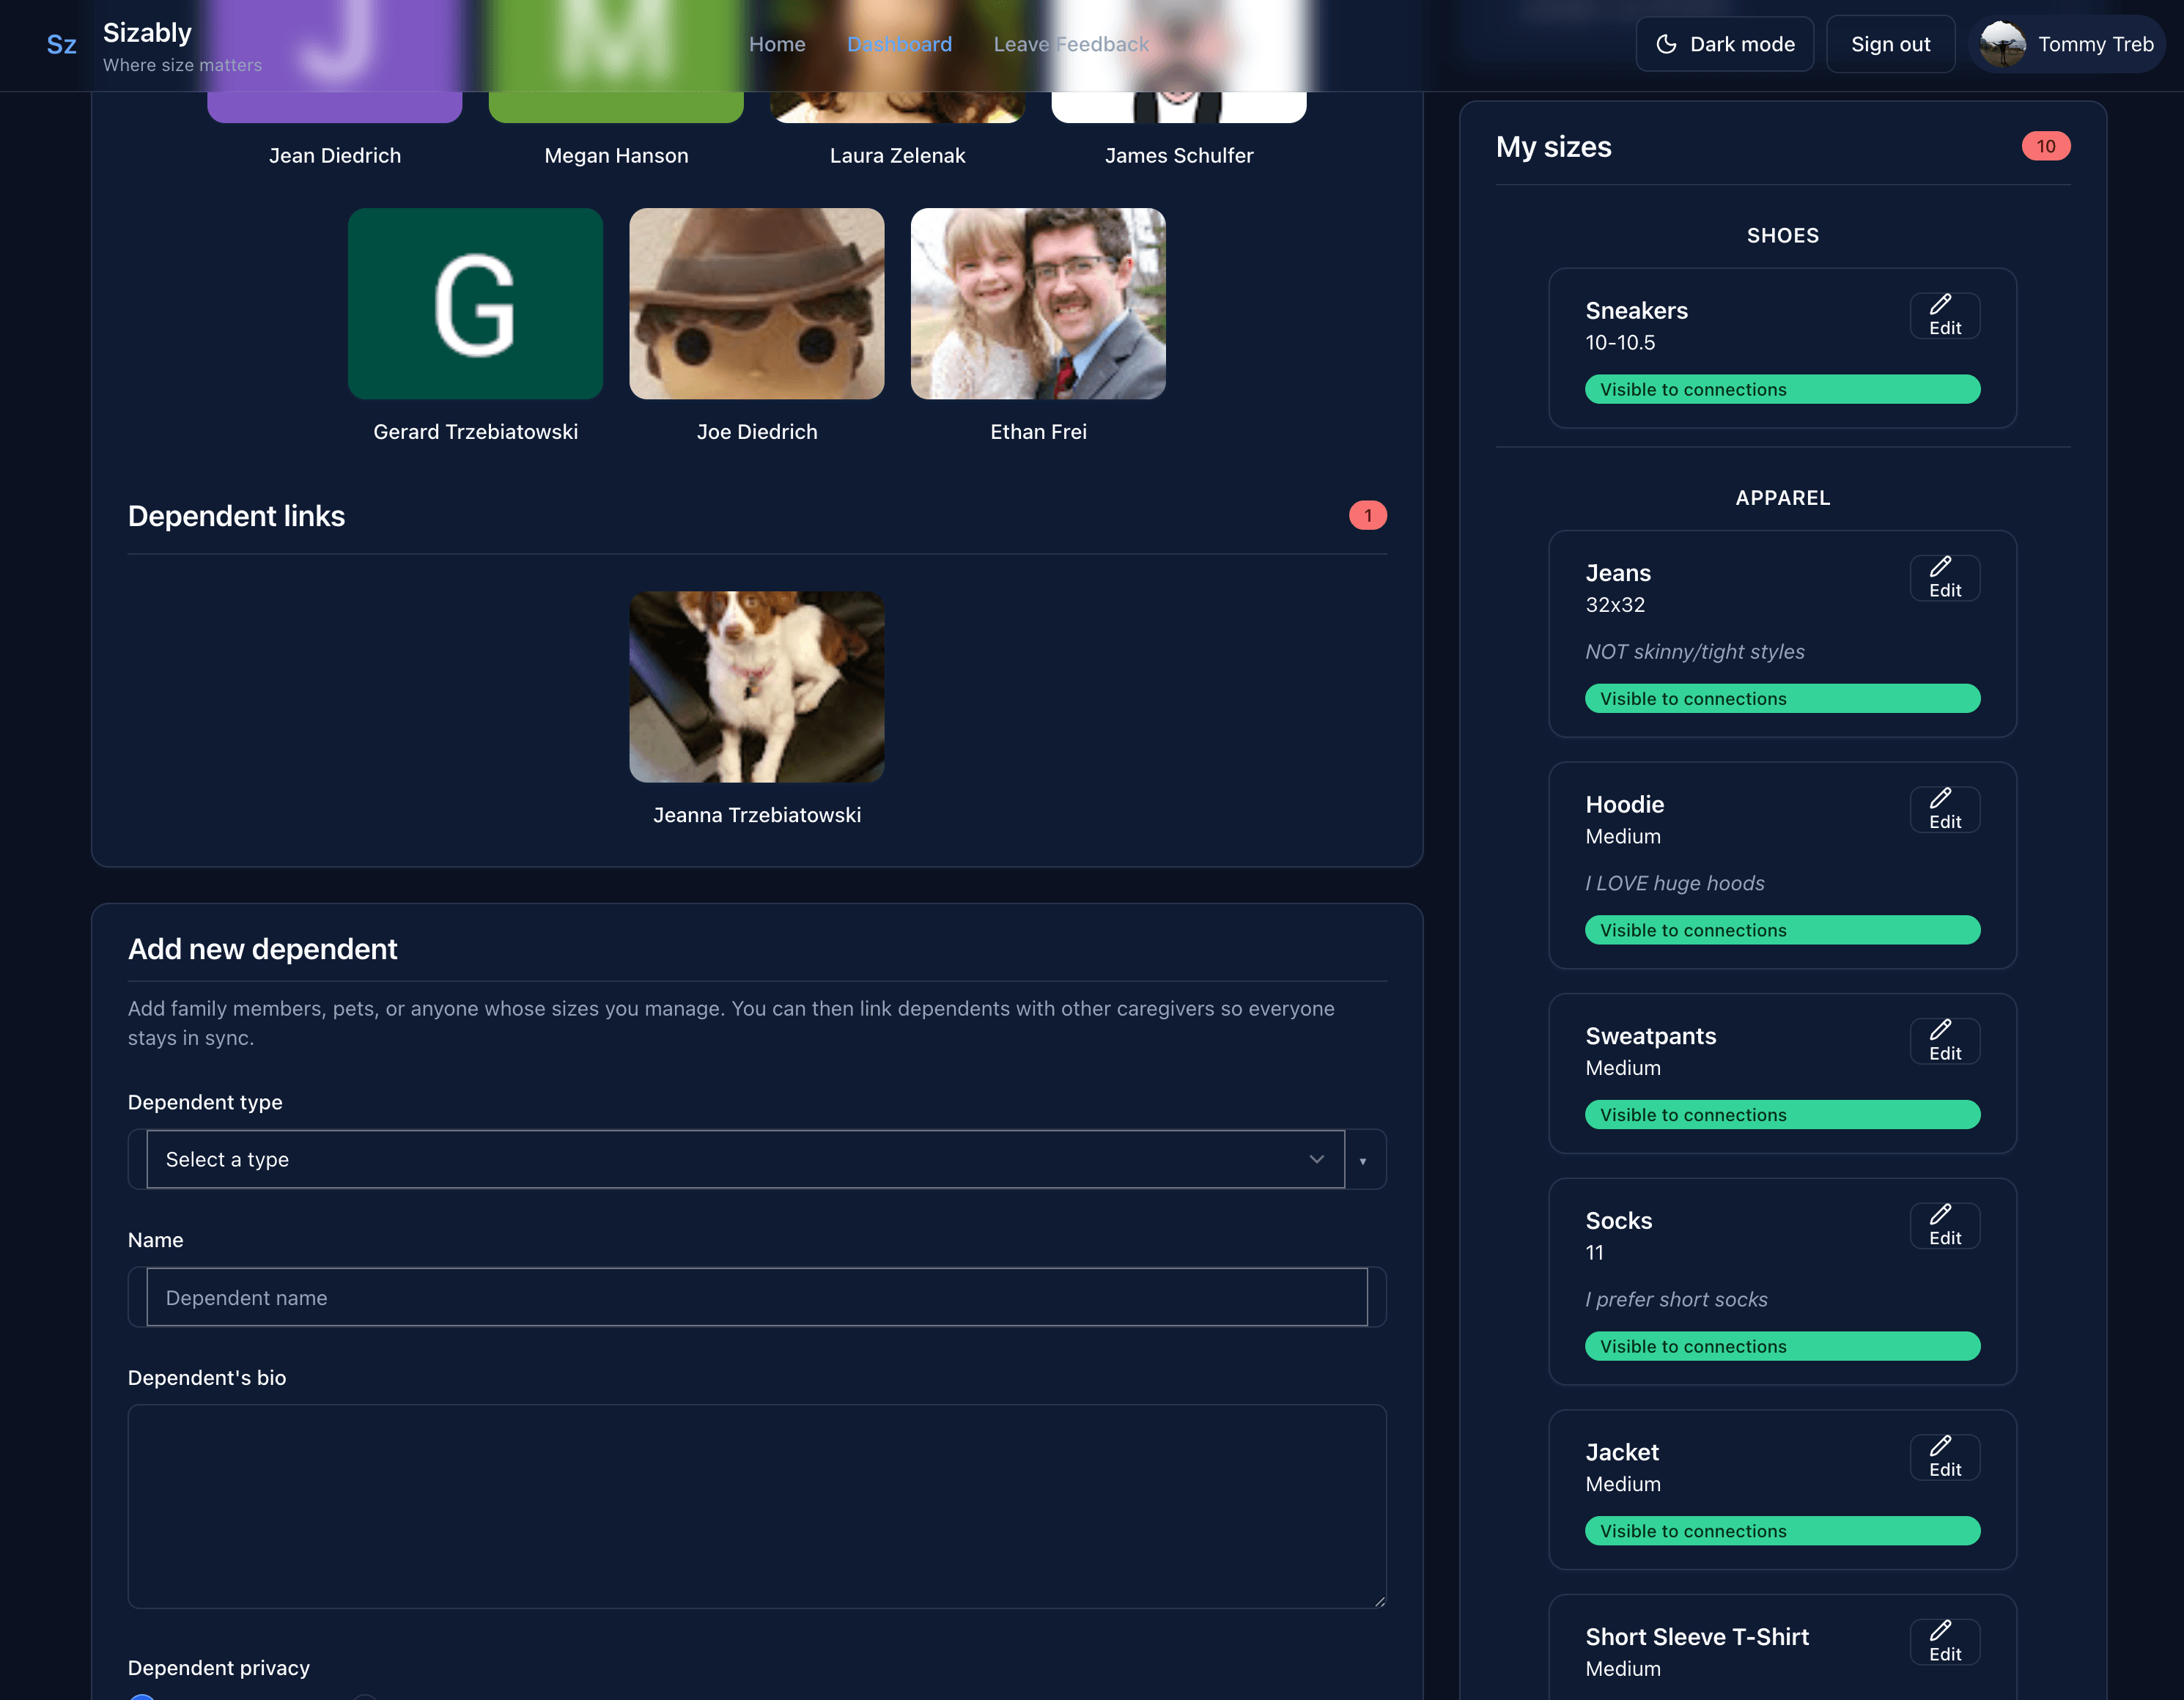Image resolution: width=2184 pixels, height=1700 pixels.
Task: Expand the Dependent type dropdown
Action: [745, 1159]
